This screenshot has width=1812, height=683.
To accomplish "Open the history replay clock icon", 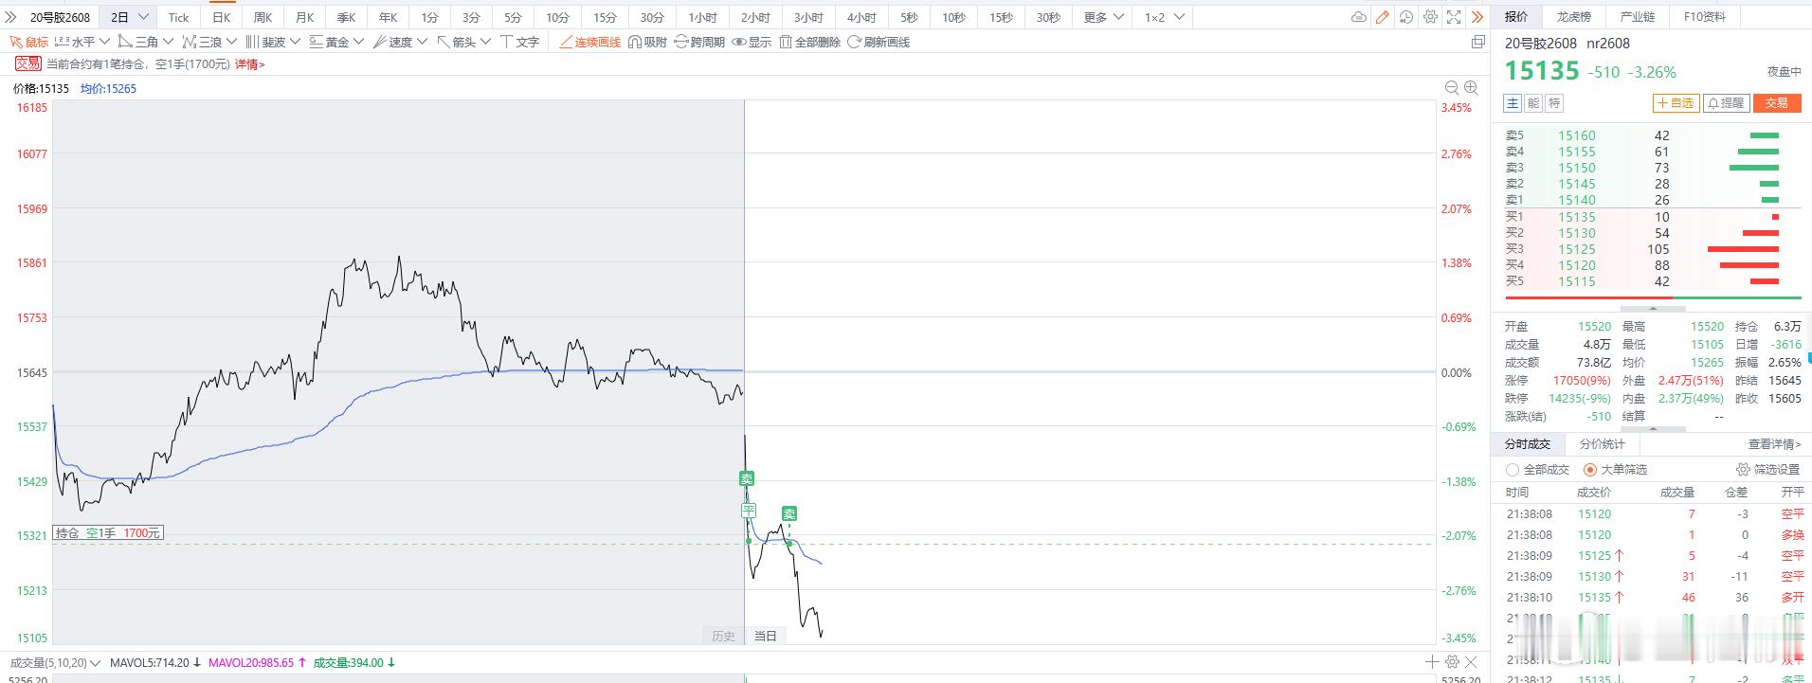I will coord(1406,17).
